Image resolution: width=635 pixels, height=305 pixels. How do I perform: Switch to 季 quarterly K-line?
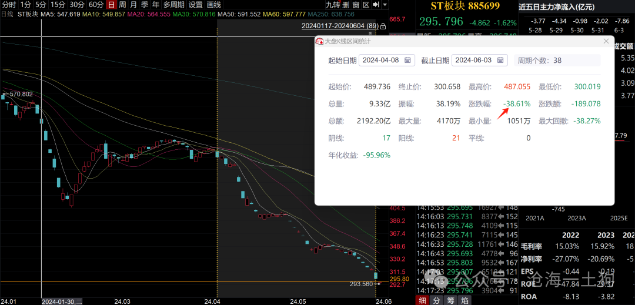tap(144, 5)
